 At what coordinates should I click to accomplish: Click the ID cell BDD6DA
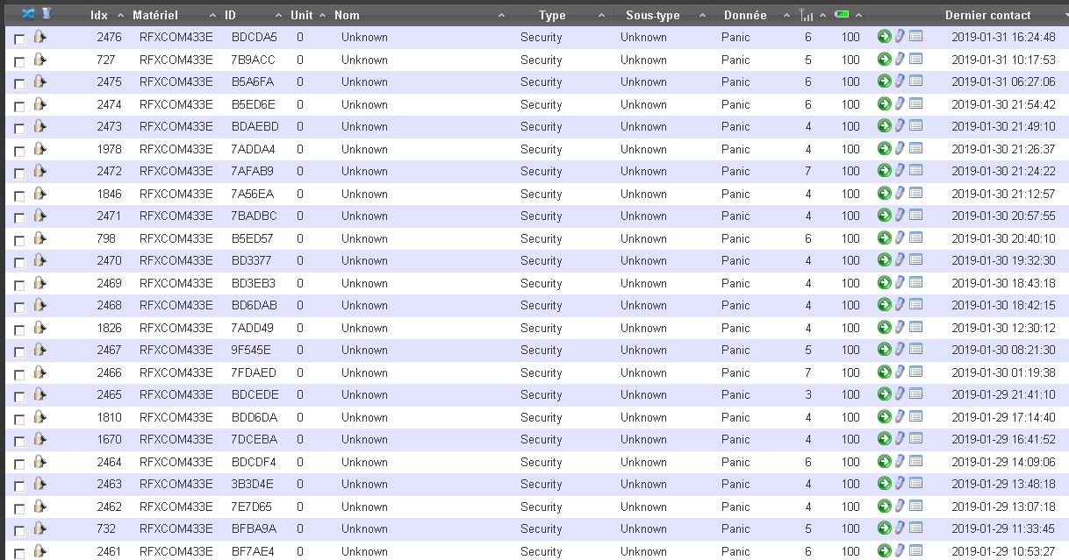pyautogui.click(x=254, y=417)
